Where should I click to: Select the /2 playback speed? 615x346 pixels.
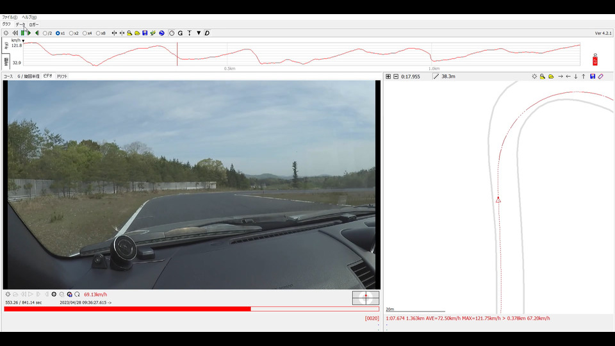point(47,33)
